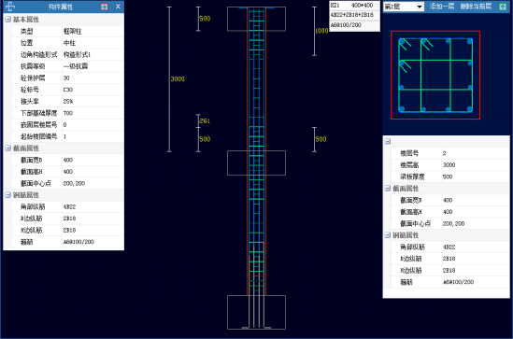Collapse 钢筋属性 group in the right floor panel
Screen dimensions: 513x339
(388, 235)
